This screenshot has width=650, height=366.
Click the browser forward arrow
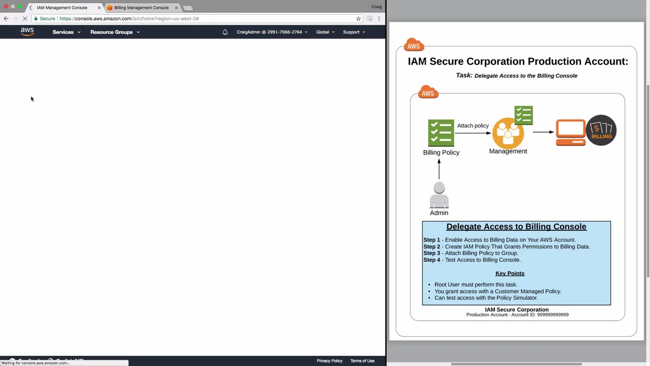tap(15, 19)
